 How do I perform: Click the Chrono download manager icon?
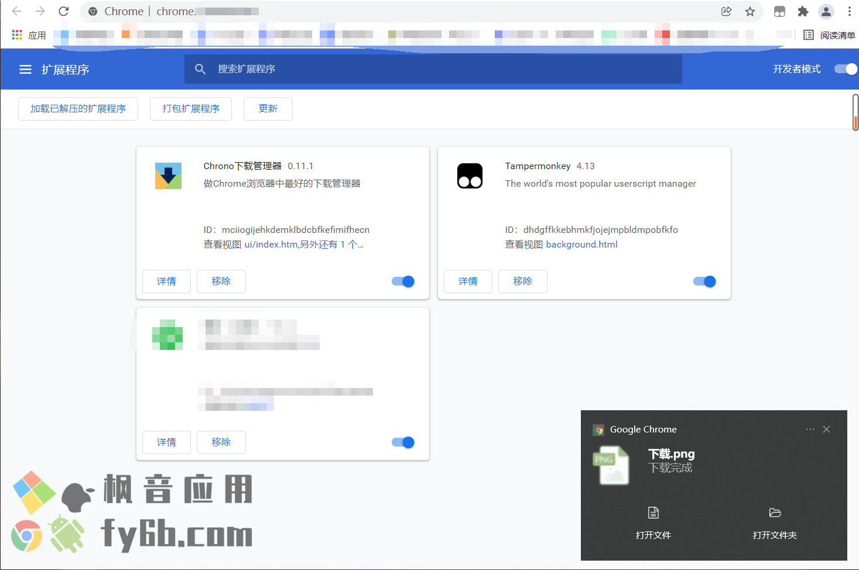168,176
